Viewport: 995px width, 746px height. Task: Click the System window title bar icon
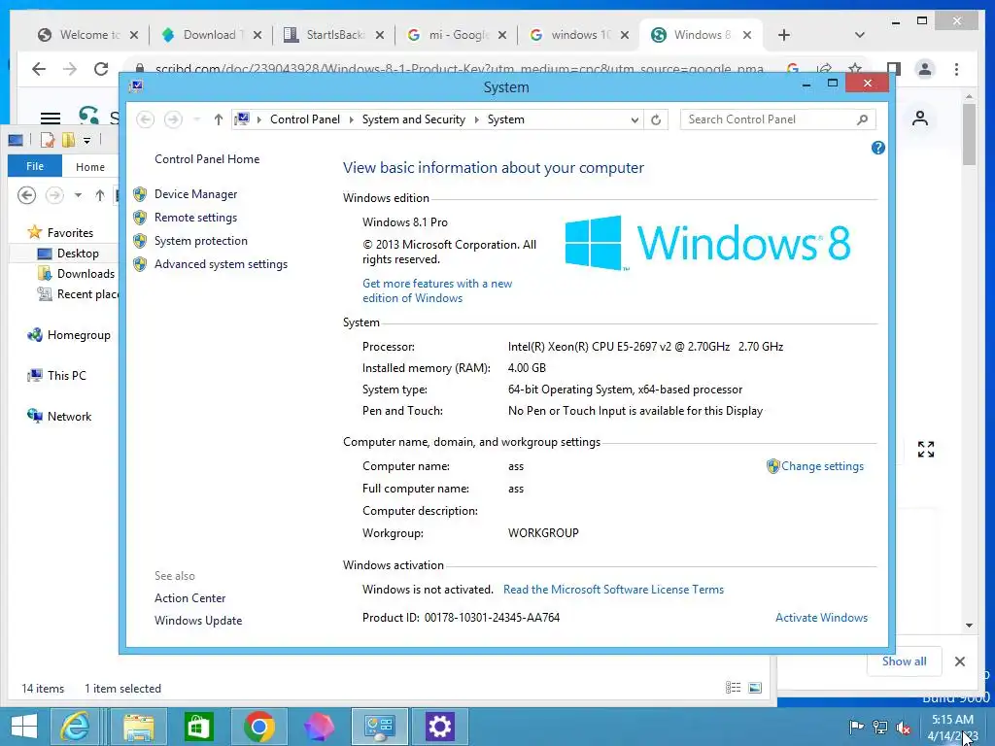136,86
